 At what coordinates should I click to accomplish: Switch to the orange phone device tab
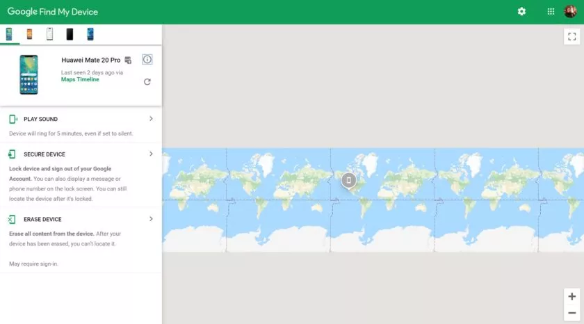tap(29, 34)
